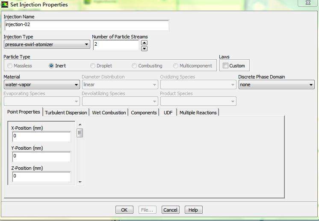Open the Diameter Distribution dropdown
This screenshot has width=319, height=221.
[x=120, y=84]
